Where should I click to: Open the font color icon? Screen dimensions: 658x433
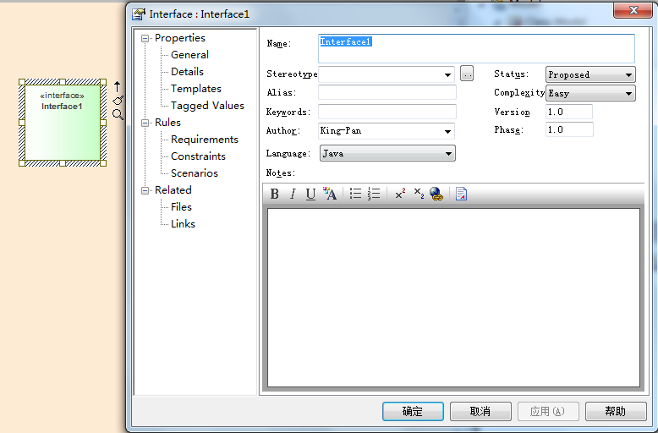click(330, 195)
